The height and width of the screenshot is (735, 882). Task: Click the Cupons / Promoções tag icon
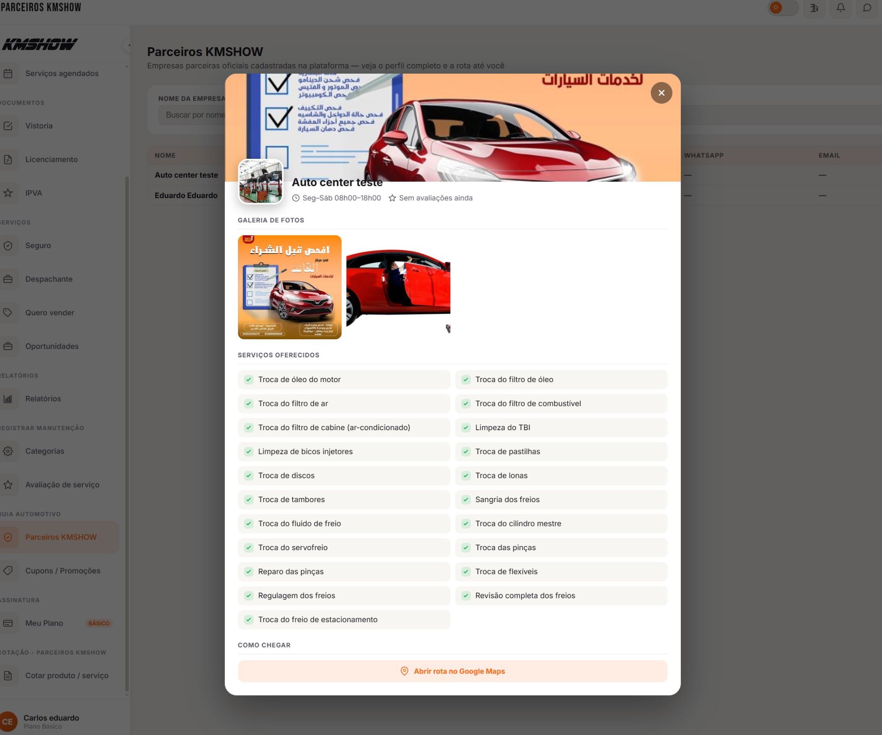pyautogui.click(x=8, y=570)
